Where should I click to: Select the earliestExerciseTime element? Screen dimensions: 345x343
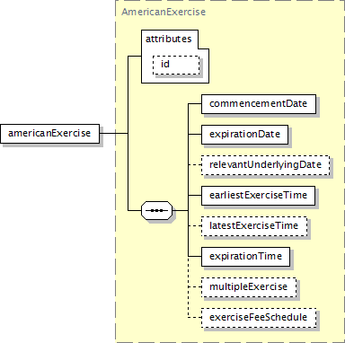coord(258,196)
